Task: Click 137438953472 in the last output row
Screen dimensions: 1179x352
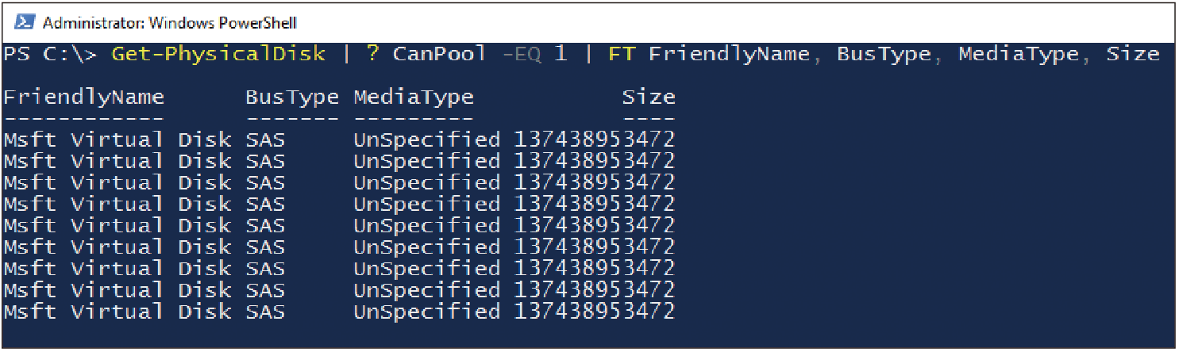Action: [595, 311]
